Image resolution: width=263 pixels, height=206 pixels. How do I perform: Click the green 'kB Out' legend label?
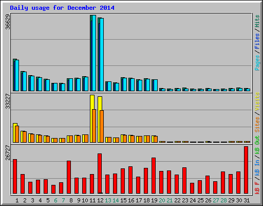click(257, 145)
